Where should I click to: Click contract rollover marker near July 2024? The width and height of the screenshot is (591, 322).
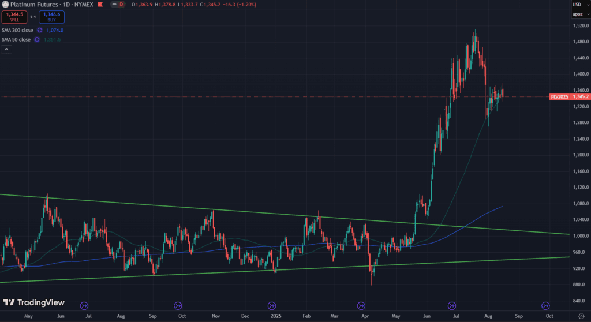coord(85,305)
